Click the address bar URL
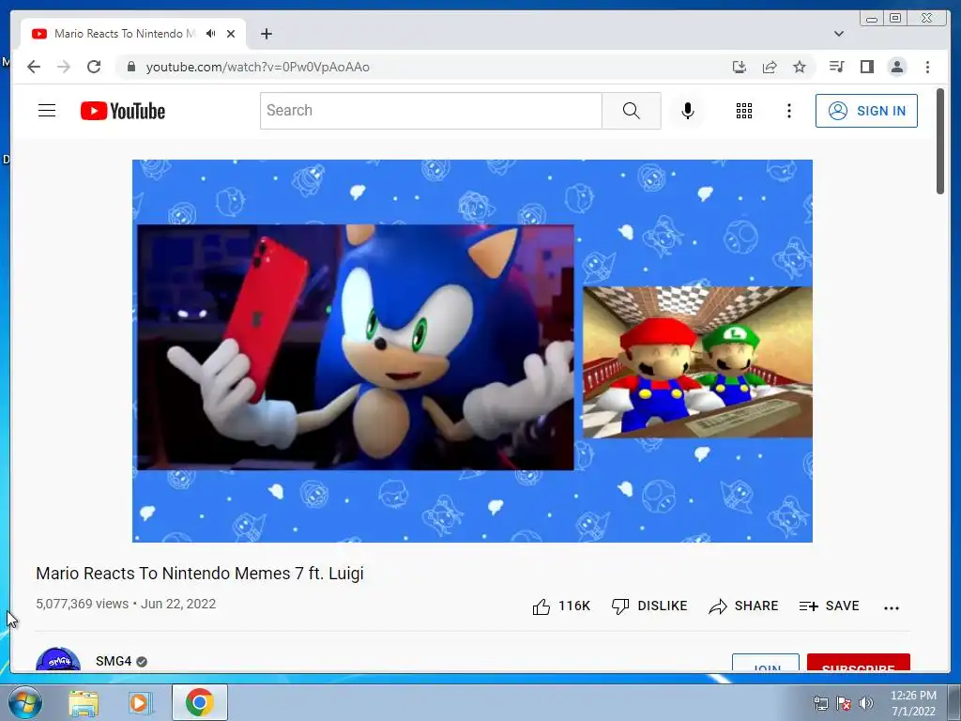 click(x=257, y=67)
